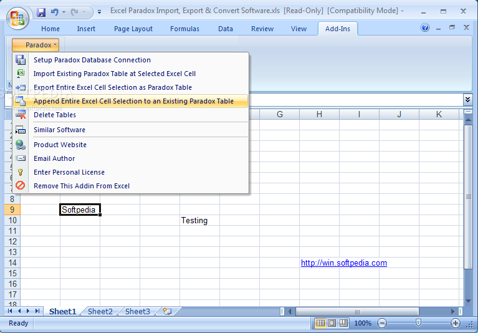Go to next sheet navigation arrow
The width and height of the screenshot is (478, 333).
click(28, 311)
